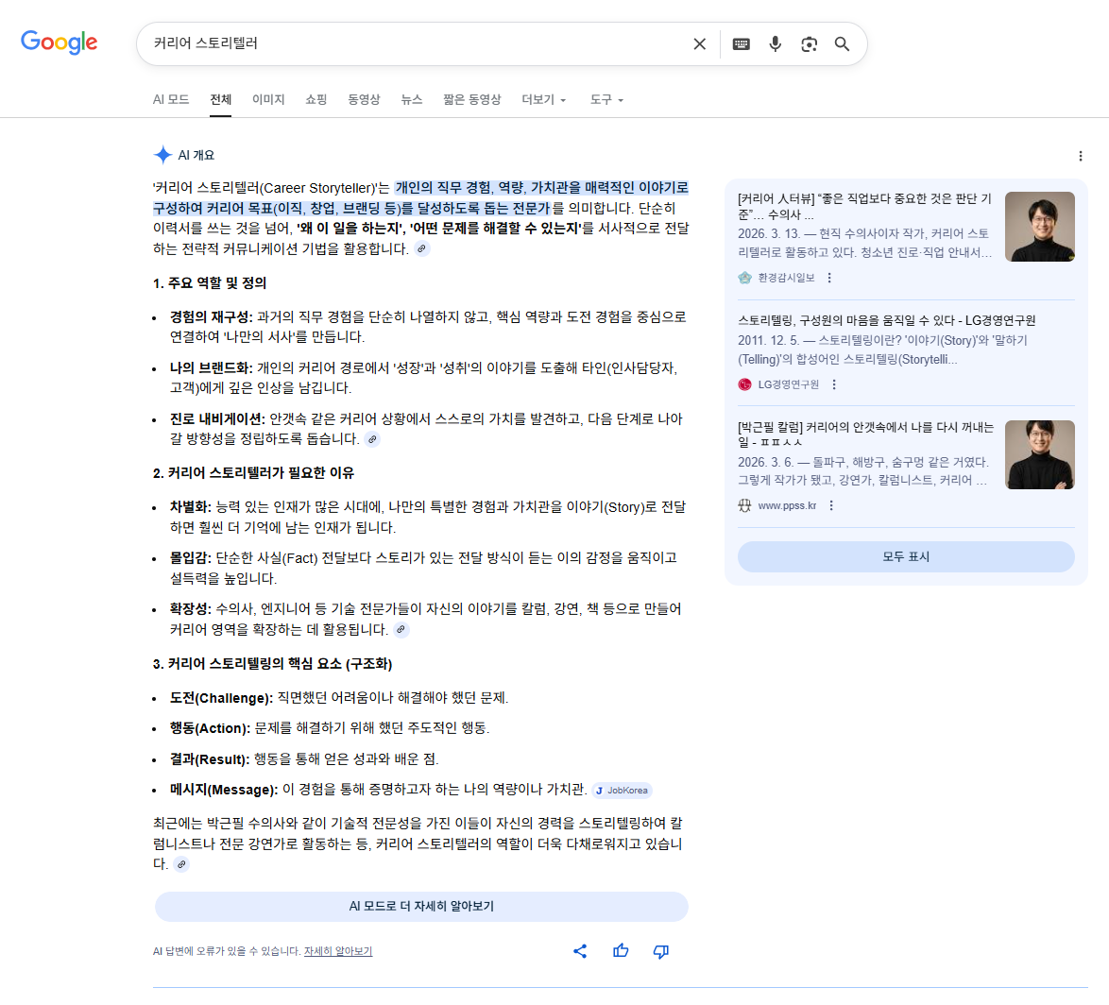This screenshot has width=1109, height=1005.
Task: Clear the search query with the X
Action: pos(699,43)
